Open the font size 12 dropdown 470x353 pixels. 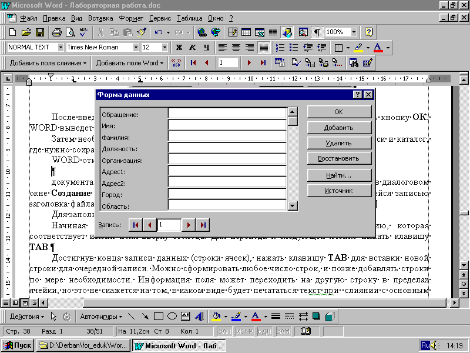(164, 48)
